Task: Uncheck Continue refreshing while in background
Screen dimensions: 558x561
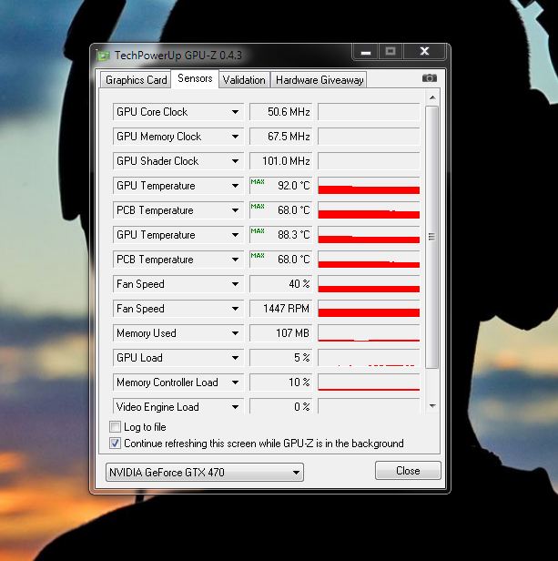Action: point(115,443)
